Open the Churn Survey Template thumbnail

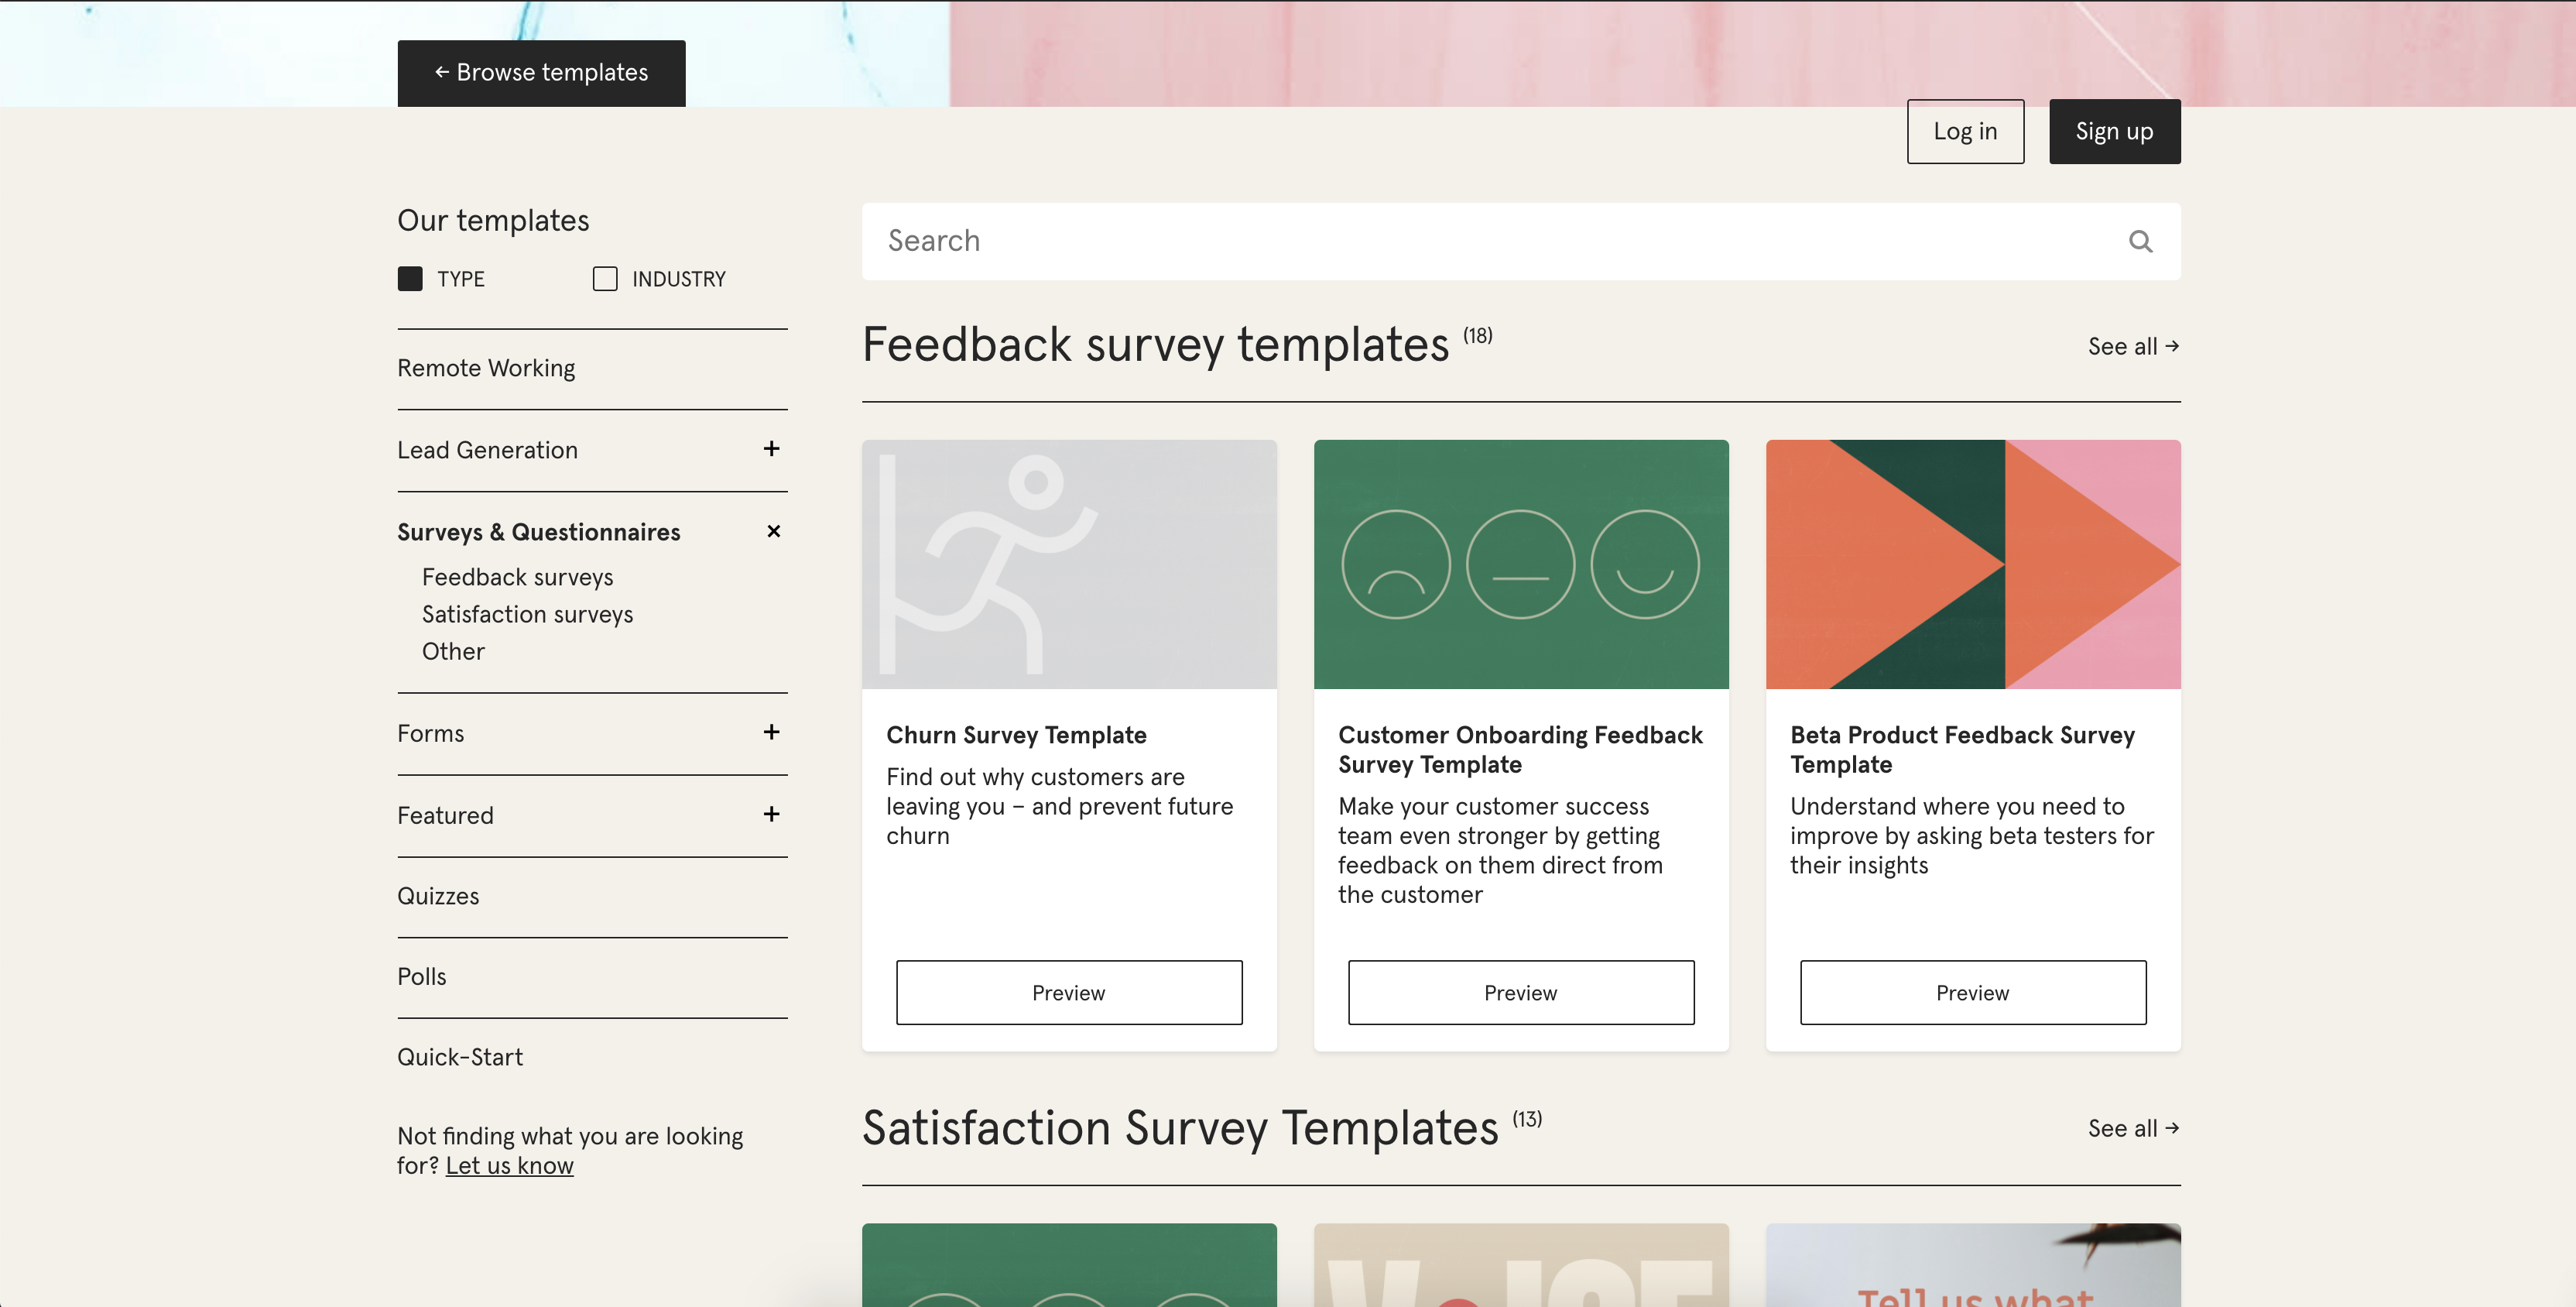(1068, 564)
